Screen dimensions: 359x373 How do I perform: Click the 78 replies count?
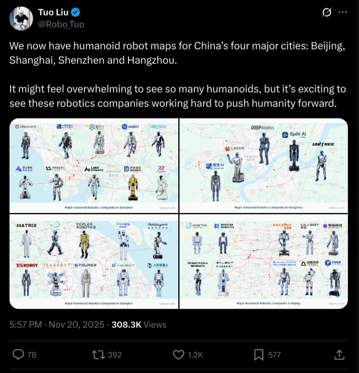tap(32, 355)
